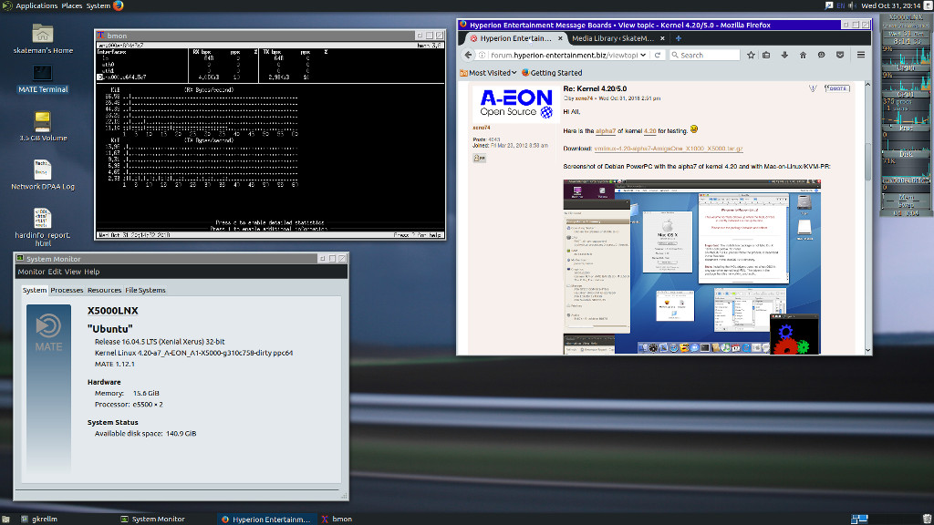
Task: Click the Firefox Search box
Action: [704, 55]
